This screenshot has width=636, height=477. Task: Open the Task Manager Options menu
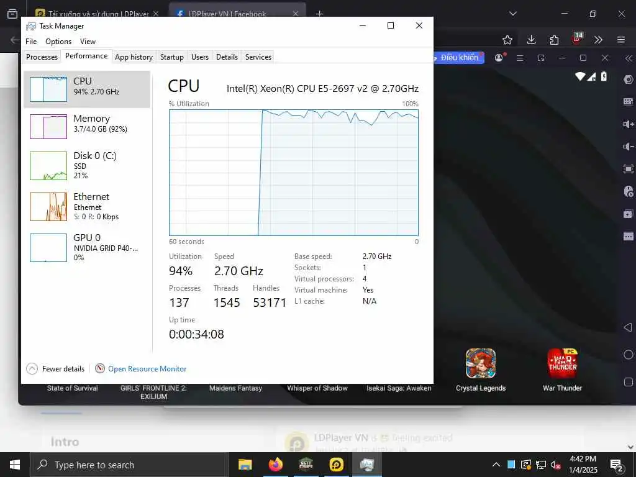coord(58,42)
